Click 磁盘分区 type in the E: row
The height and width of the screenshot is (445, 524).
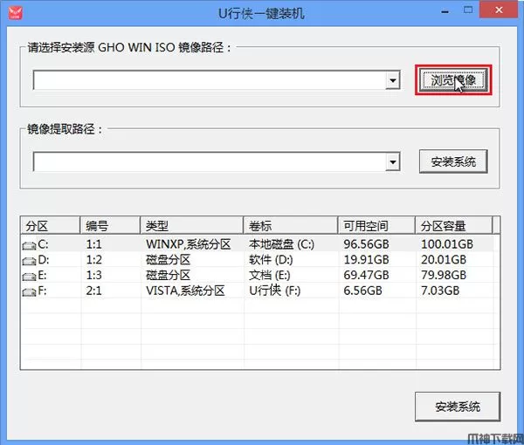tap(168, 275)
